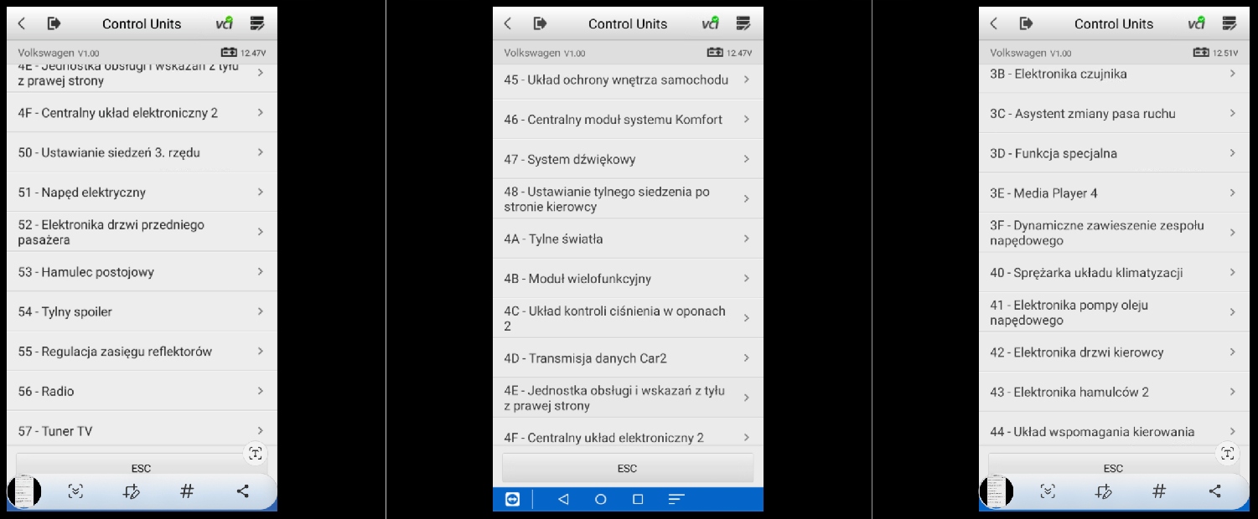Image resolution: width=1258 pixels, height=519 pixels.
Task: Tap the hashtag icon in right screenshot toolbar
Action: tap(1159, 491)
